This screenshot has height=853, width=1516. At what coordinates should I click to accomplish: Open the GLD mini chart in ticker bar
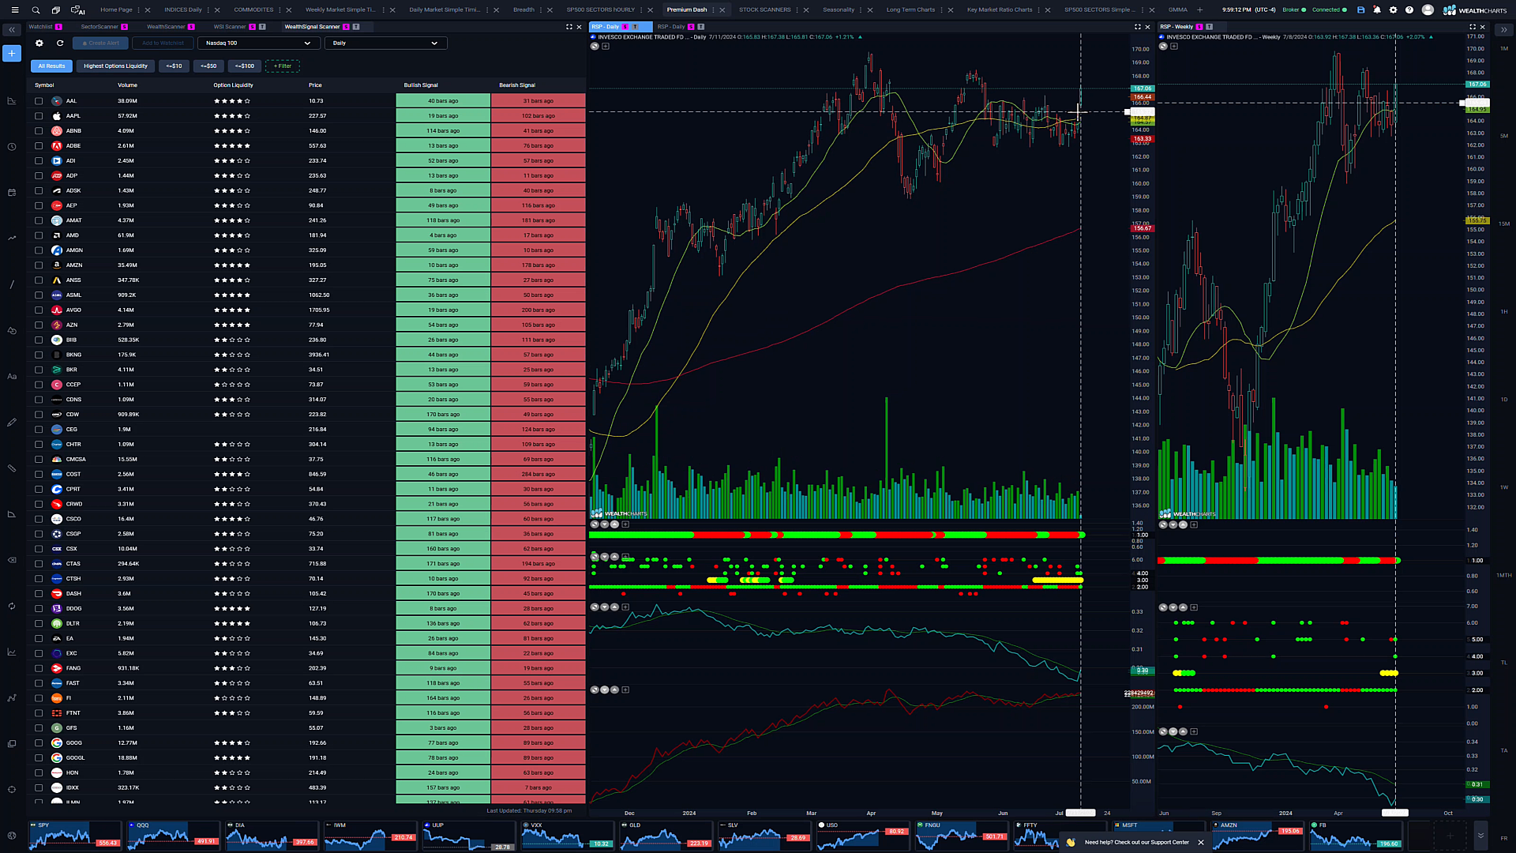[x=666, y=836]
